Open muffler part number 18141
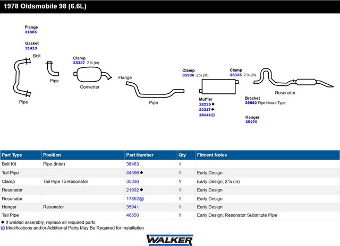The image size is (340, 246). click(205, 115)
